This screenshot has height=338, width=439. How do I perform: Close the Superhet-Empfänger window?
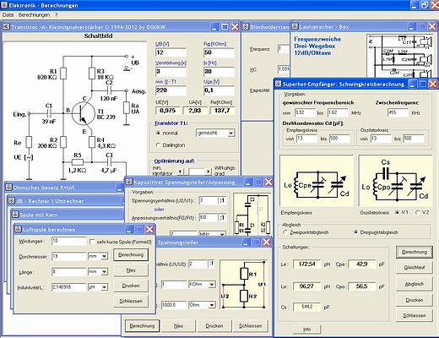(x=432, y=84)
